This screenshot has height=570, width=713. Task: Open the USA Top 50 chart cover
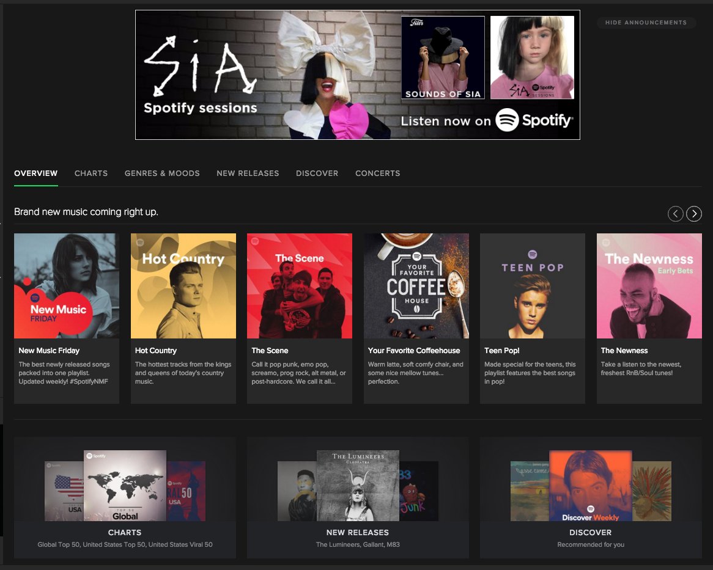[65, 491]
